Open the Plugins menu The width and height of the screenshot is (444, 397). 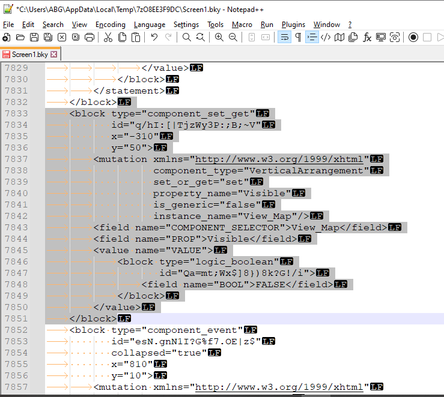(x=293, y=25)
